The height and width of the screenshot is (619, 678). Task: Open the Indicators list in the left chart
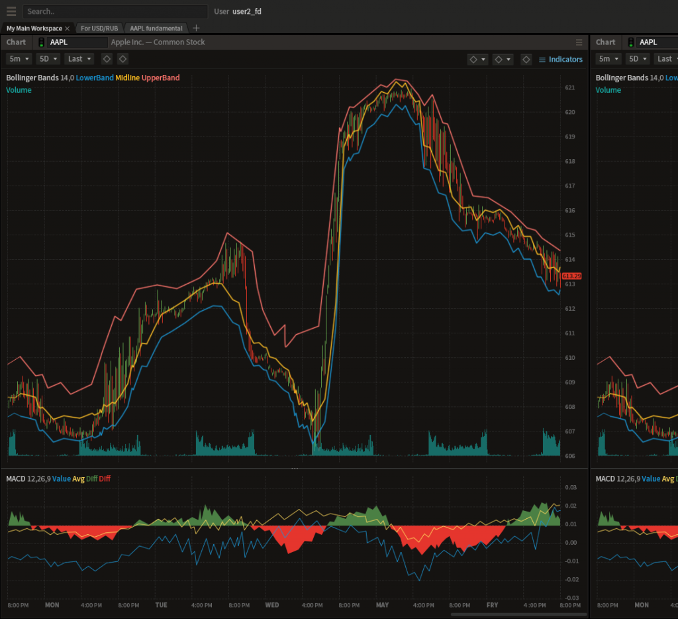(561, 60)
